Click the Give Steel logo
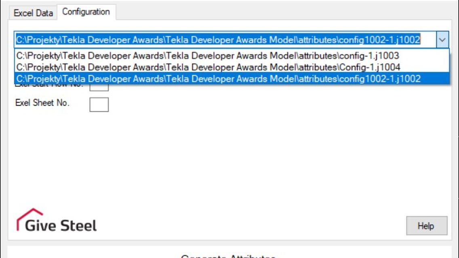The width and height of the screenshot is (459, 258). [57, 220]
